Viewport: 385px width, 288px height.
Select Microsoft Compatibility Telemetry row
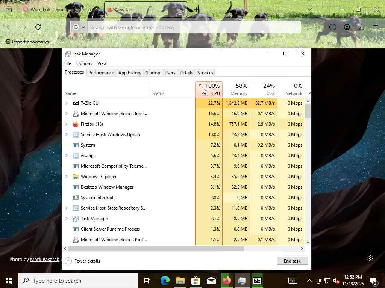click(x=183, y=166)
